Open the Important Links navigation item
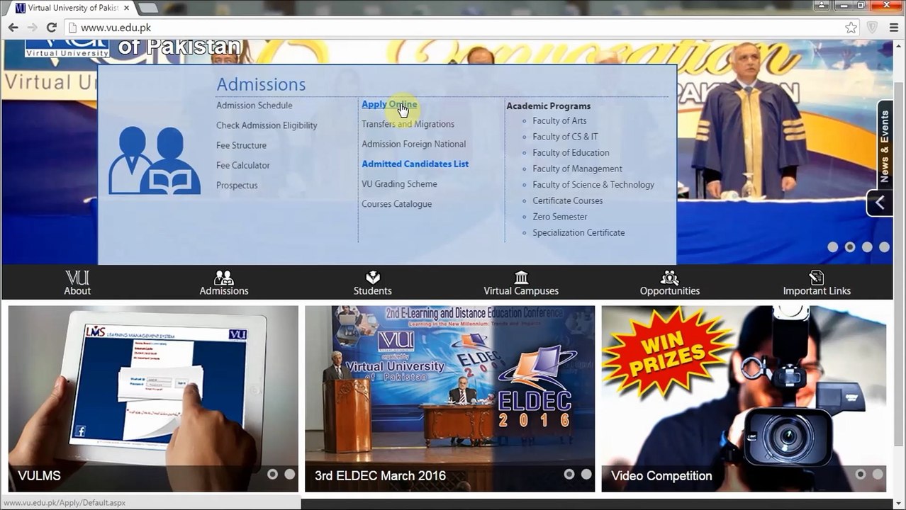 coord(817,283)
